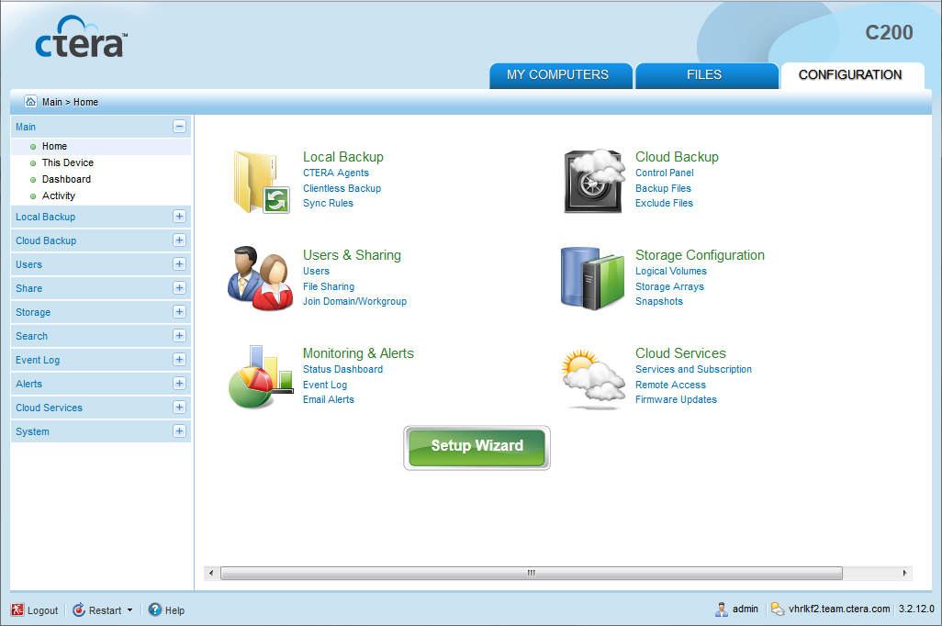
Task: Click the Event Log link under Monitoring & Alerts
Action: [x=325, y=386]
